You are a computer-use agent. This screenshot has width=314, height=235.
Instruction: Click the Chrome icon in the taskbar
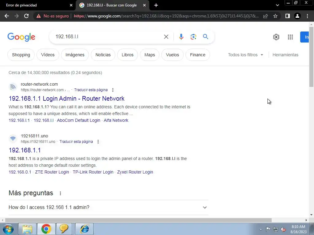(x=46, y=229)
